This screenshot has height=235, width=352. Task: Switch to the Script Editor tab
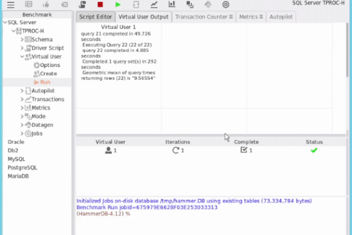click(96, 17)
